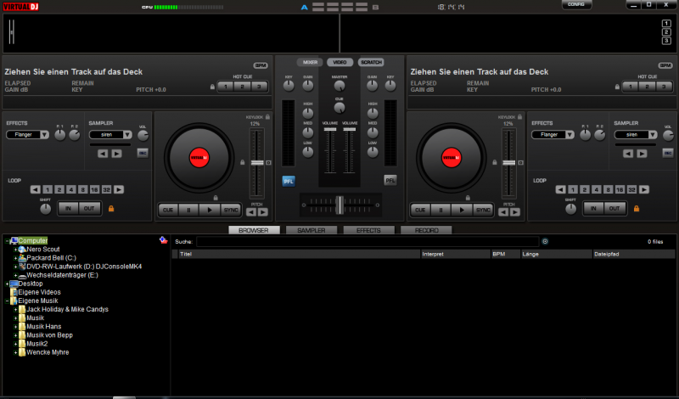Open the VIDEO mixer tab
This screenshot has width=679, height=399.
click(339, 62)
